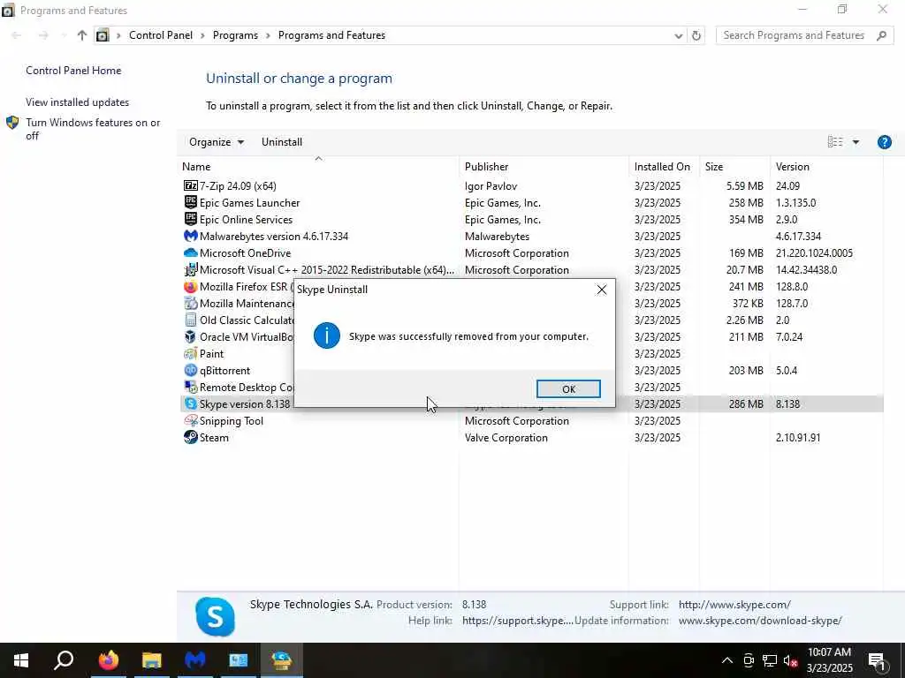Viewport: 905px width, 678px height.
Task: Navigate to Control Panel breadcrumb
Action: 161,35
